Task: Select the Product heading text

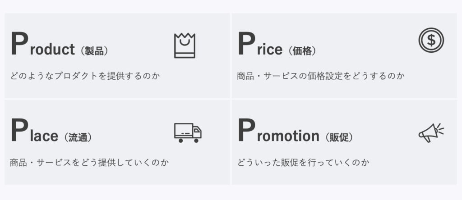Action: 43,44
